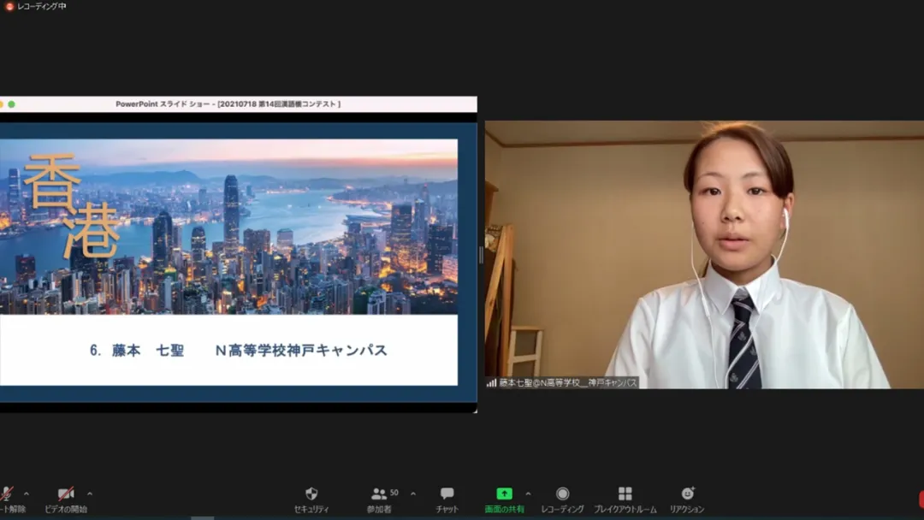Image resolution: width=924 pixels, height=520 pixels.
Task: Expand the participants options arrow
Action: click(413, 493)
